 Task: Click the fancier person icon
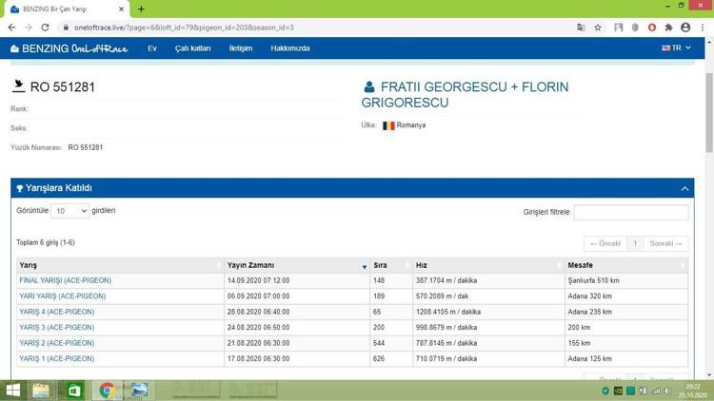(368, 86)
